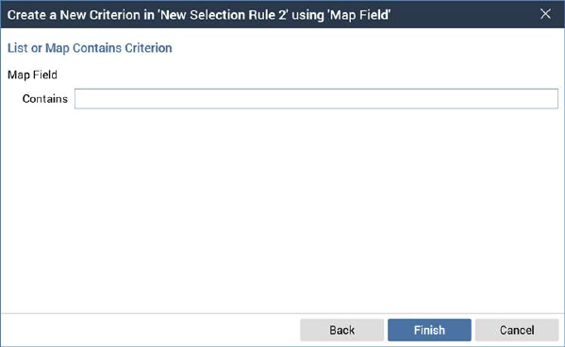Click the empty area below Contains field
The height and width of the screenshot is (347, 565).
point(283,211)
